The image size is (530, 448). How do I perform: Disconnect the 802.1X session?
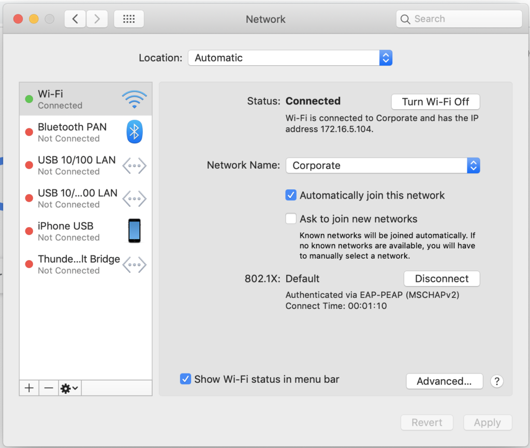(441, 279)
